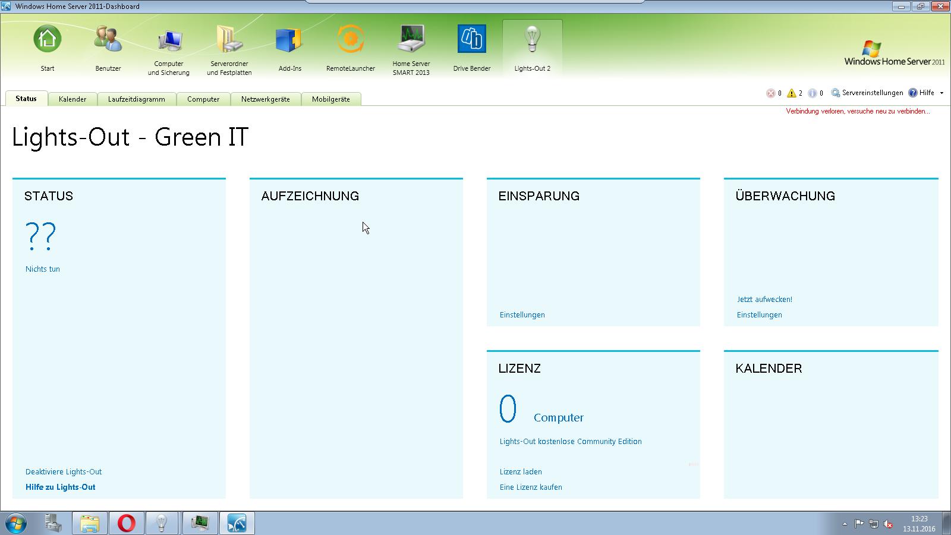The width and height of the screenshot is (951, 535).
Task: Open the RemoteLauncher add-in
Action: pyautogui.click(x=351, y=49)
